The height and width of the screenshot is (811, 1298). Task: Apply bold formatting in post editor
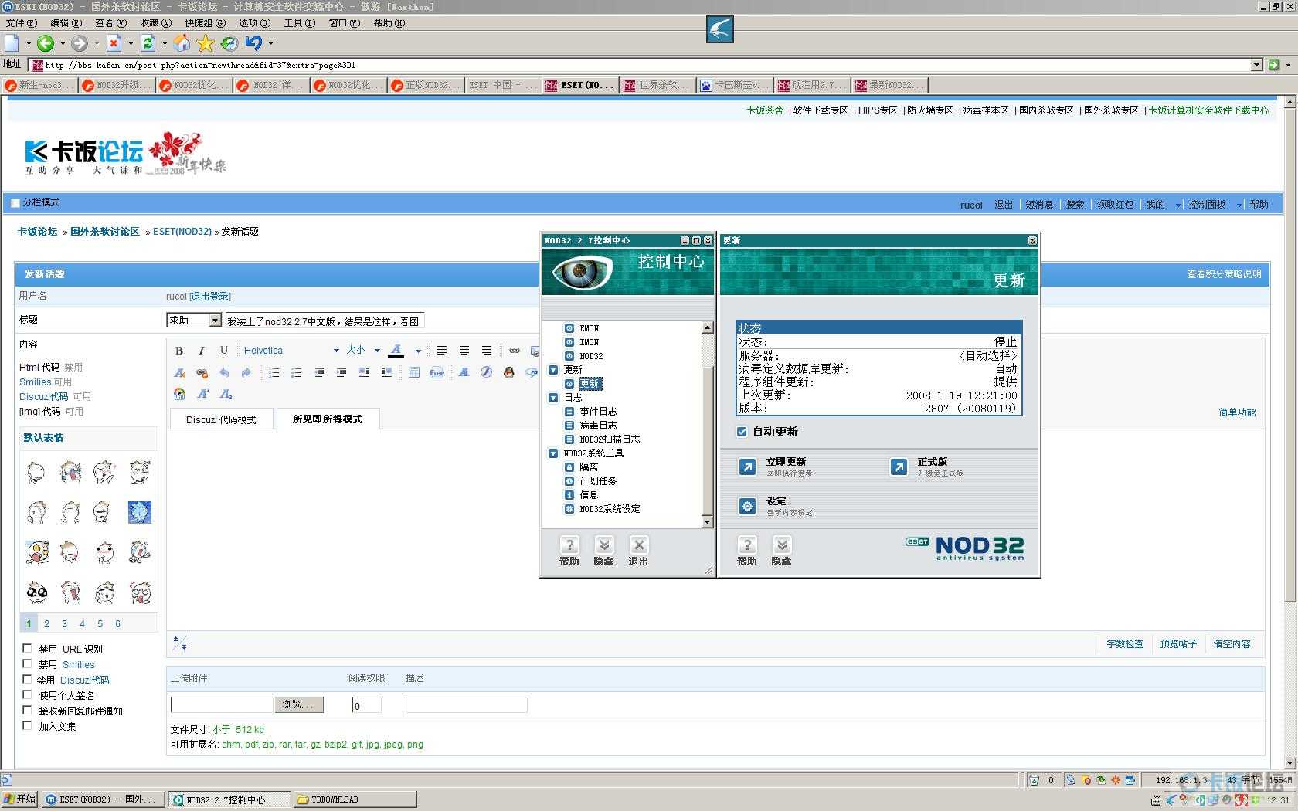pyautogui.click(x=179, y=351)
